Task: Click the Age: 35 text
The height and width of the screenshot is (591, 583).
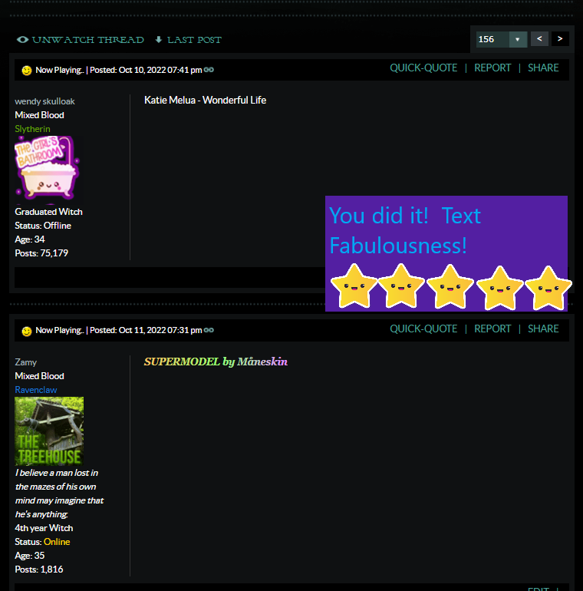Action: [x=30, y=556]
